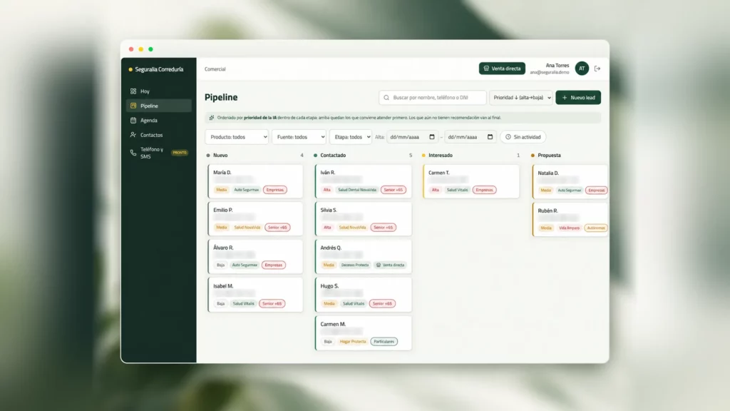Open María D. lead card
This screenshot has width=730, height=411.
point(255,181)
